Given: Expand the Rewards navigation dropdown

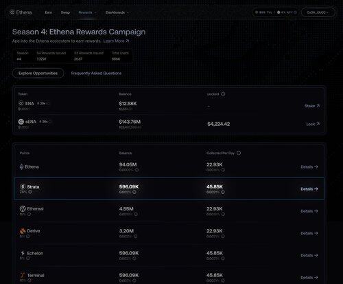Looking at the screenshot, I should (87, 12).
